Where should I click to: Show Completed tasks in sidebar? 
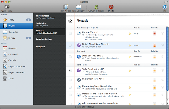16,54
